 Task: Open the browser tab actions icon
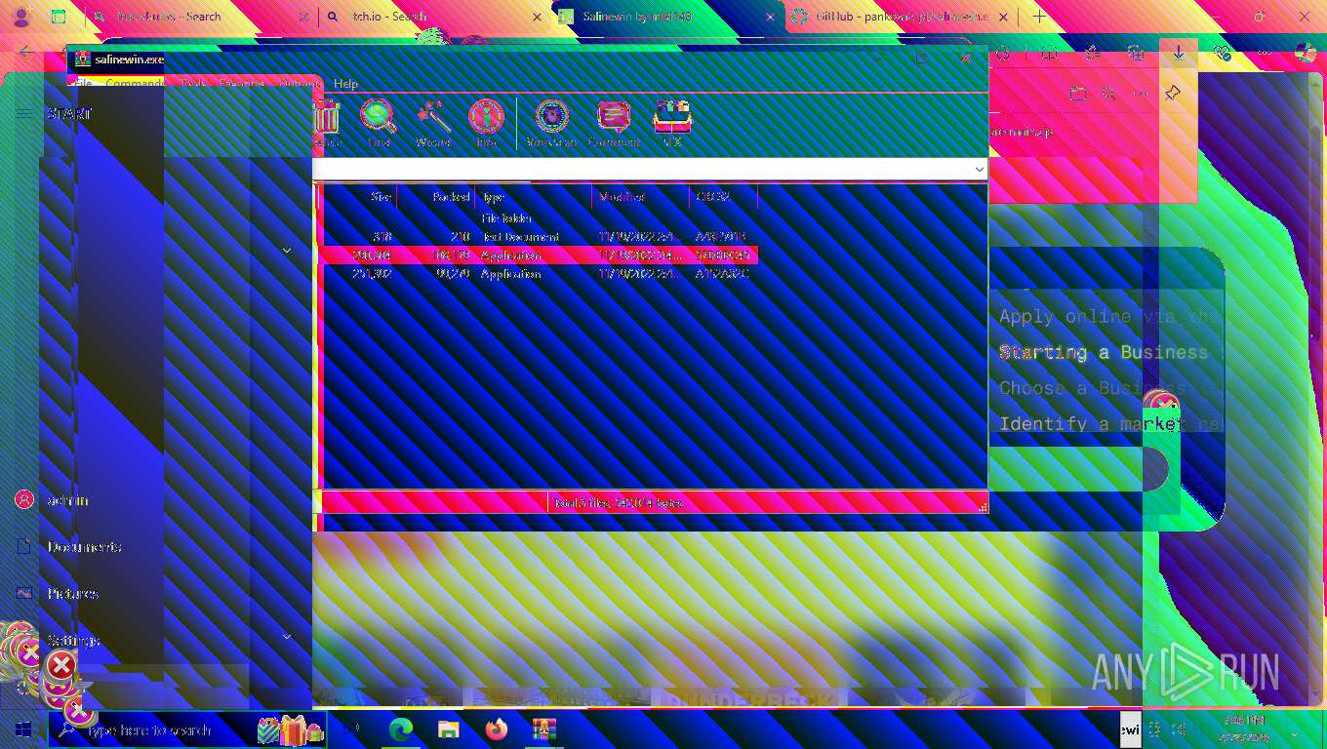pos(59,17)
